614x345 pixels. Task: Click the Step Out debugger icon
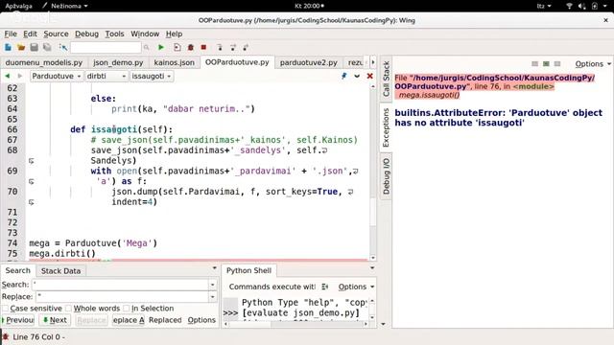(246, 47)
